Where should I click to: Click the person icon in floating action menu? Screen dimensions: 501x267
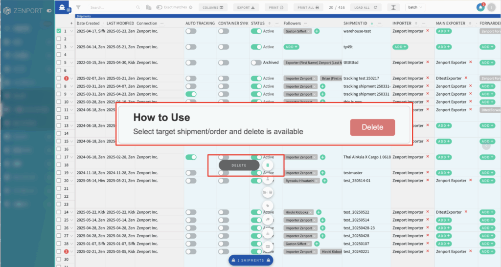coord(268,179)
